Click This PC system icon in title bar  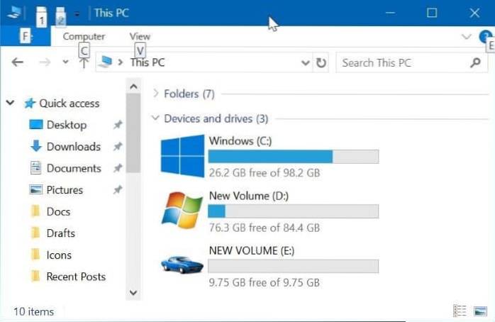(14, 13)
